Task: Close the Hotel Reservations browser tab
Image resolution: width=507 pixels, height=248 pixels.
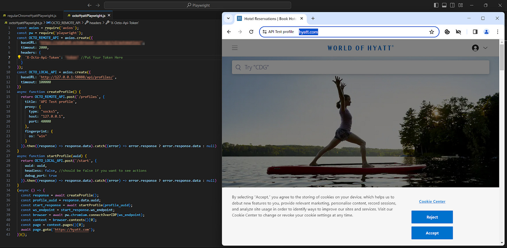Action: tap(302, 18)
